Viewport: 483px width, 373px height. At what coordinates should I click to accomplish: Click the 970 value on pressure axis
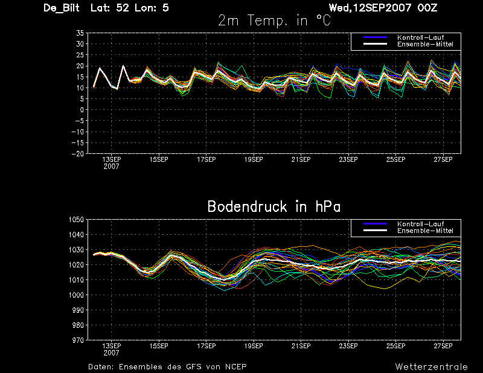78,340
